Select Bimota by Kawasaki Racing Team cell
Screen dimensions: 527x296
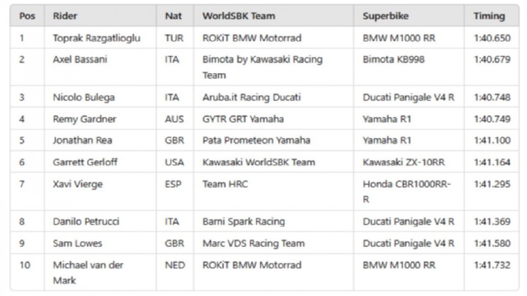click(x=262, y=67)
